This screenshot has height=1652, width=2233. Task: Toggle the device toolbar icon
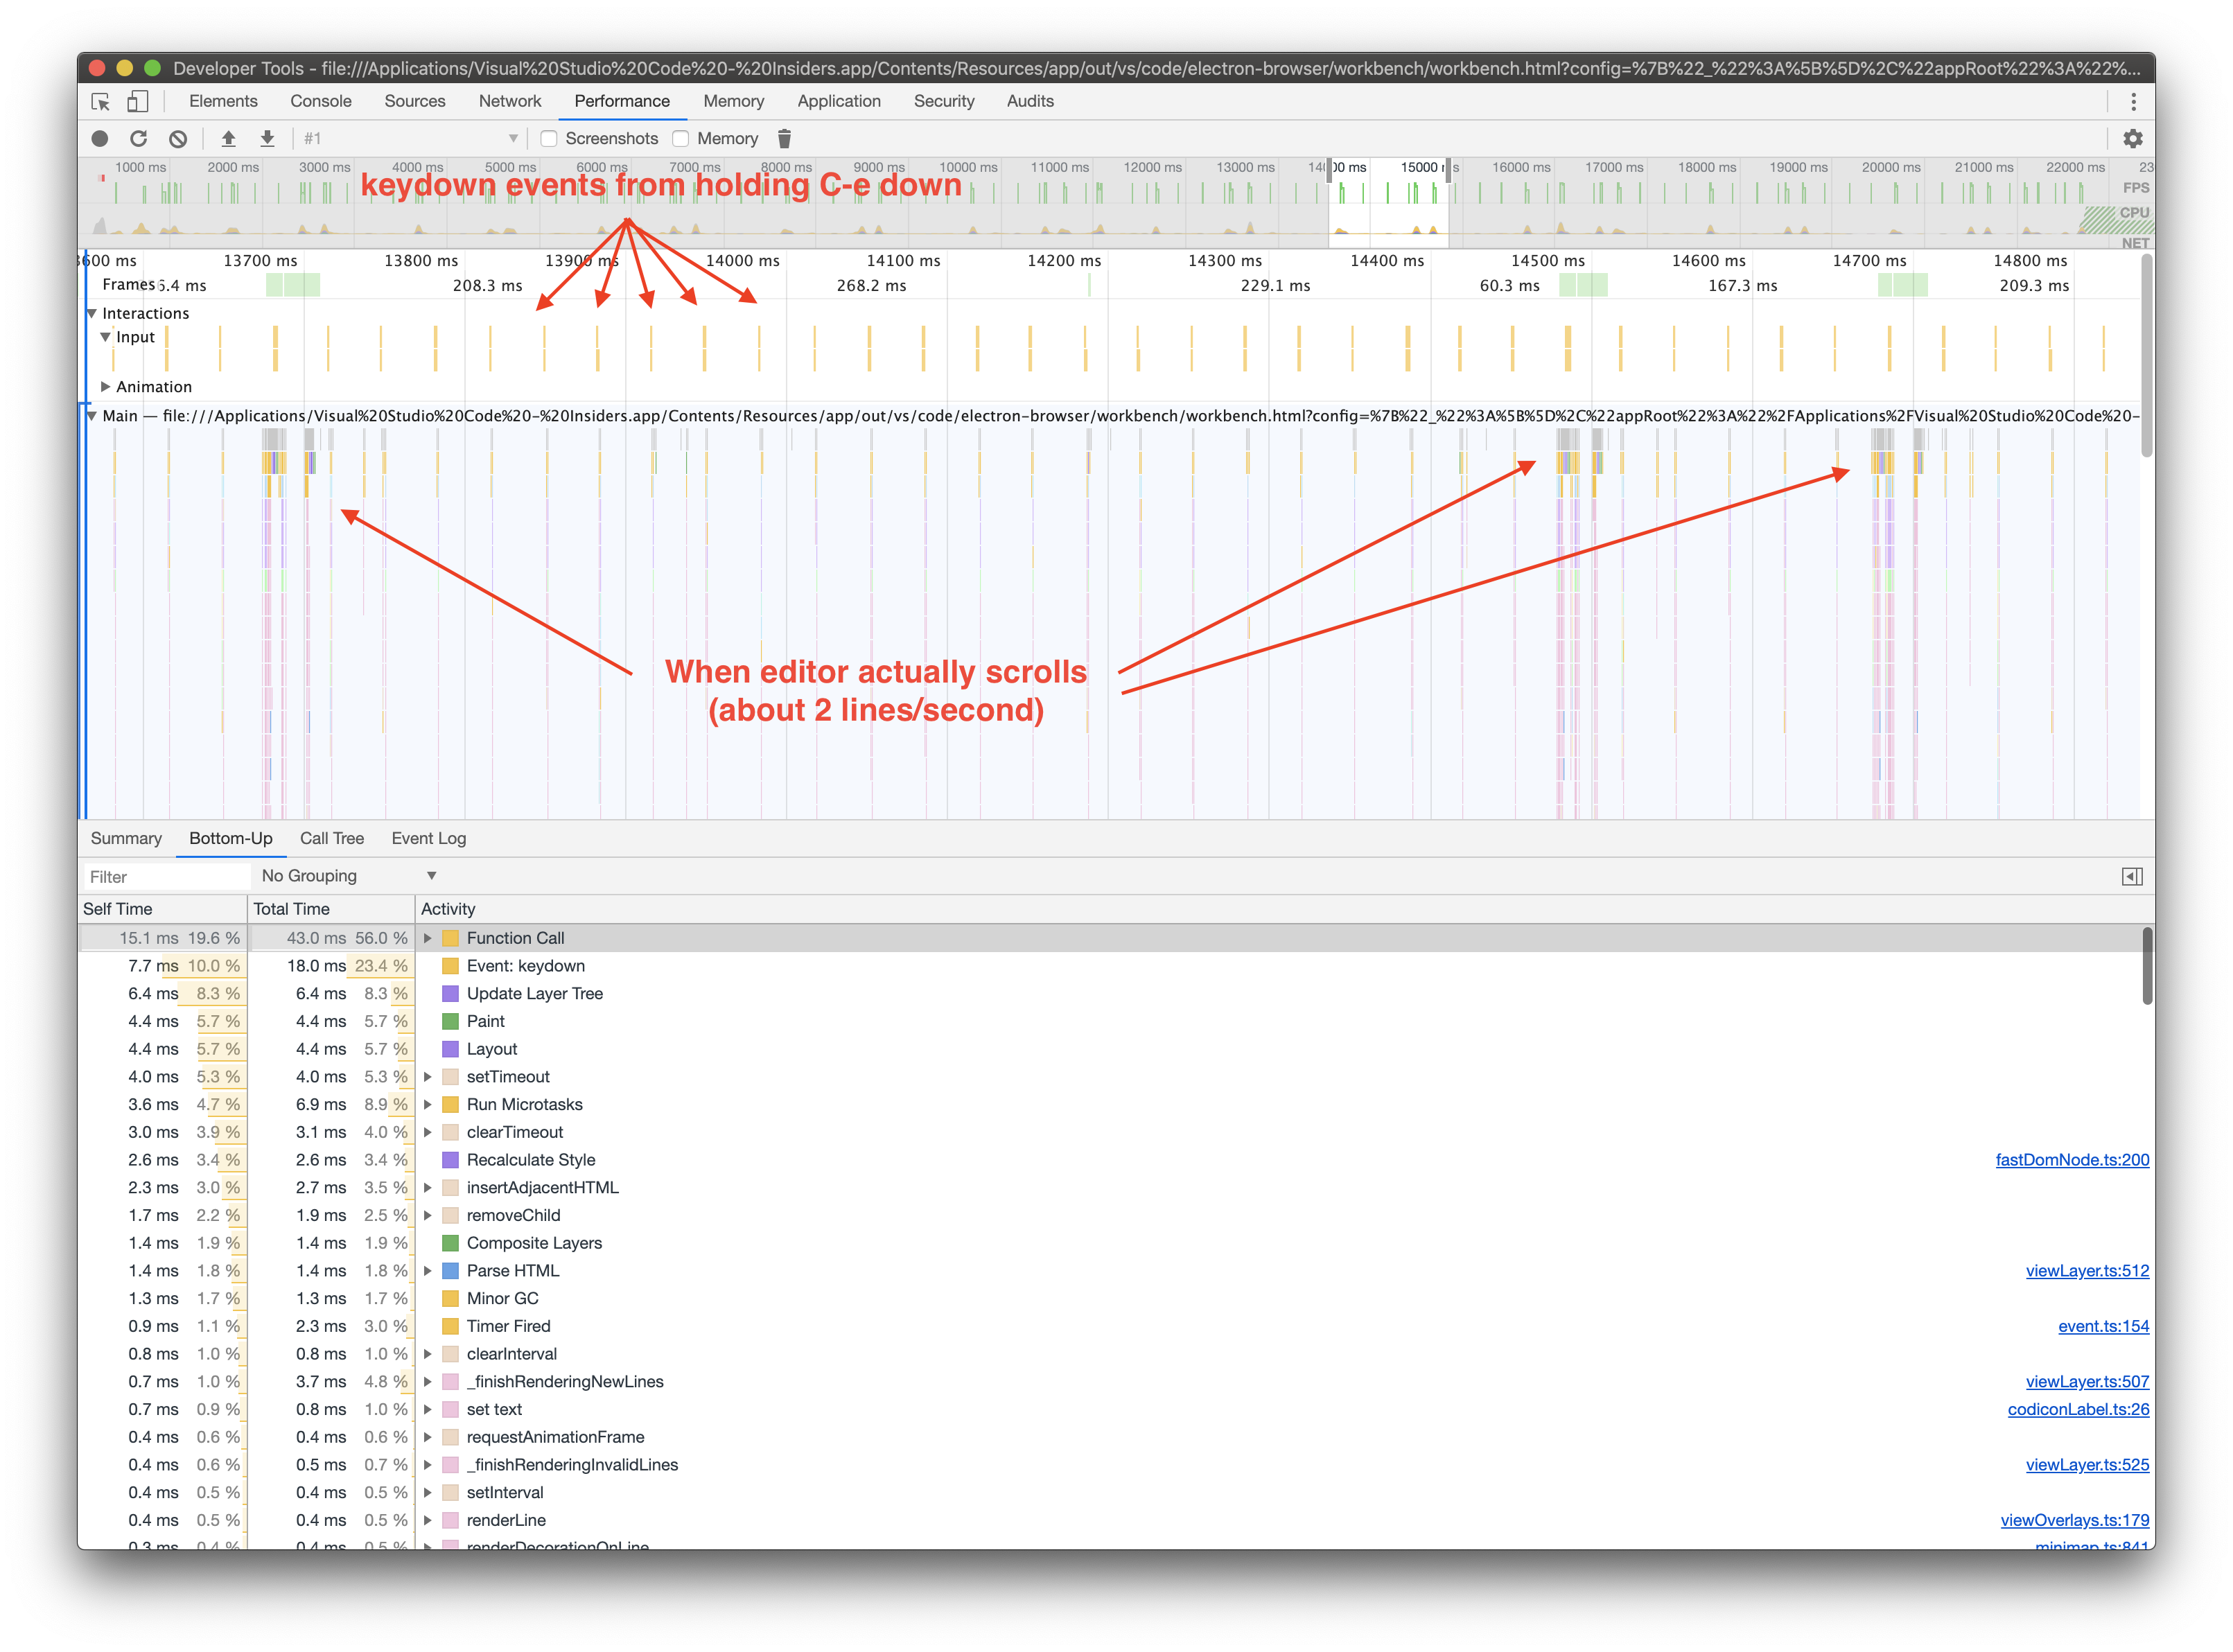pyautogui.click(x=138, y=101)
